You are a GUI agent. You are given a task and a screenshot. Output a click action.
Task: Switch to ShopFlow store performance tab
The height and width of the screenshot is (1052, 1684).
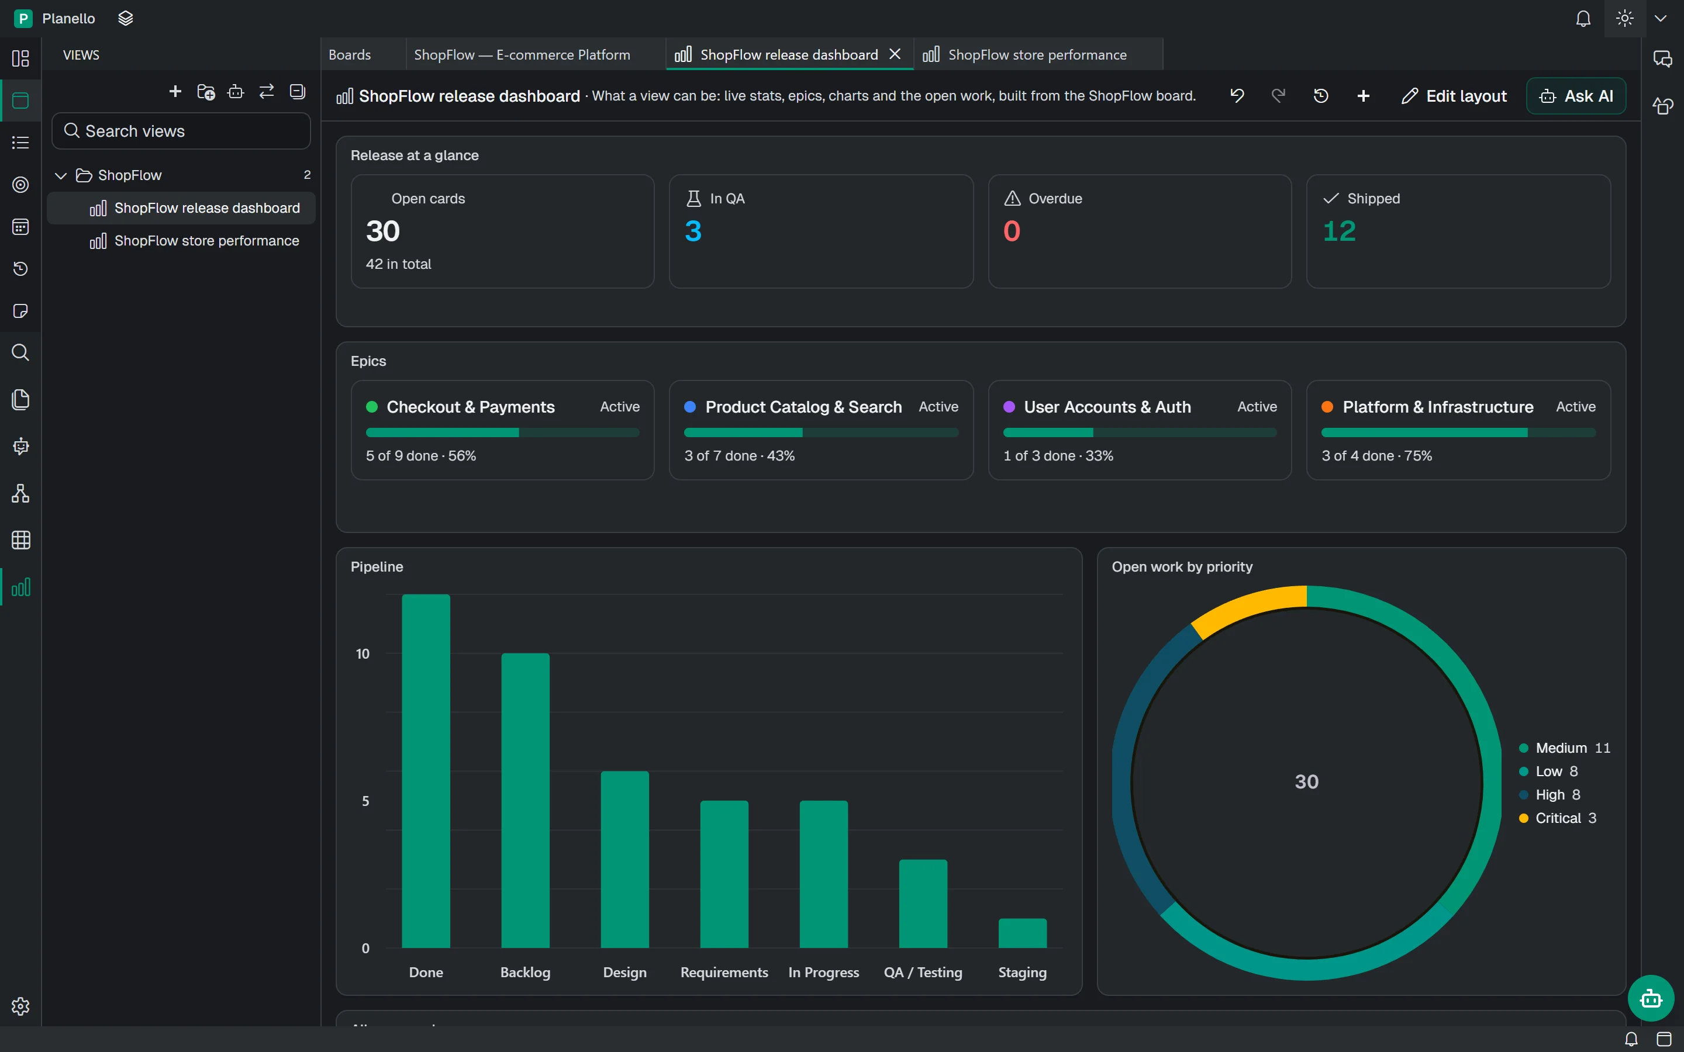tap(1037, 55)
